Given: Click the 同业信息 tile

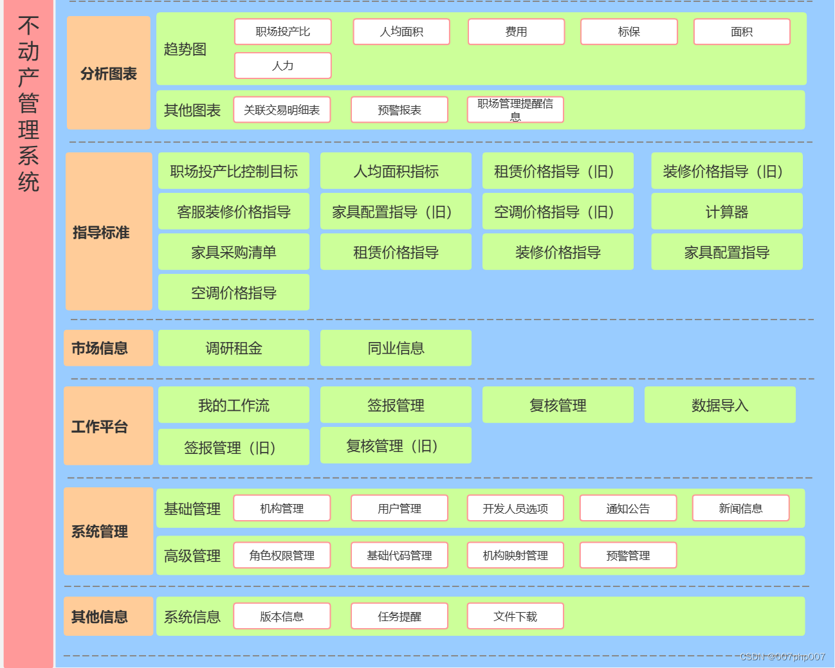Looking at the screenshot, I should 396,348.
